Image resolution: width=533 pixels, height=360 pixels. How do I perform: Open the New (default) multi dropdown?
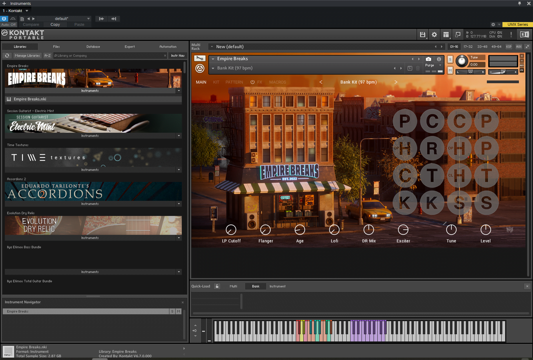pyautogui.click(x=212, y=47)
